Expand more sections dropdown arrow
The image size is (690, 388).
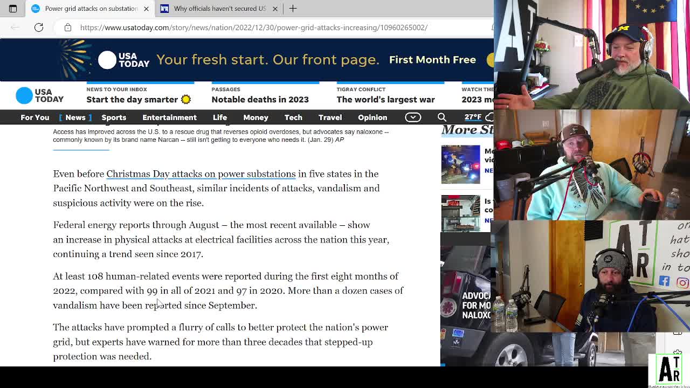tap(413, 117)
